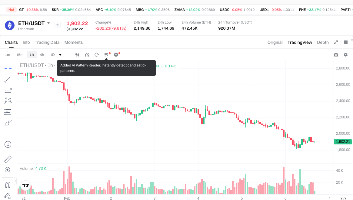Select the ruler measure tool
Viewport: 353px width, 200px height.
click(x=8, y=159)
